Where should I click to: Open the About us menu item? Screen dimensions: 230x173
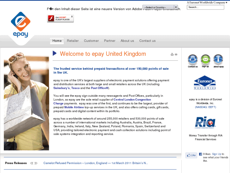pos(127,41)
